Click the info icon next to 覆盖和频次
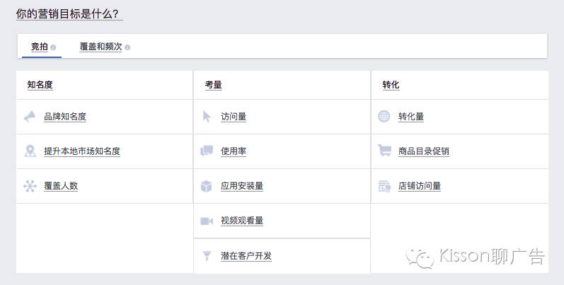 coord(127,47)
